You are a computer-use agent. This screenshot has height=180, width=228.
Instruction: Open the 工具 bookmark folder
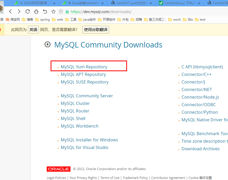click(71, 20)
